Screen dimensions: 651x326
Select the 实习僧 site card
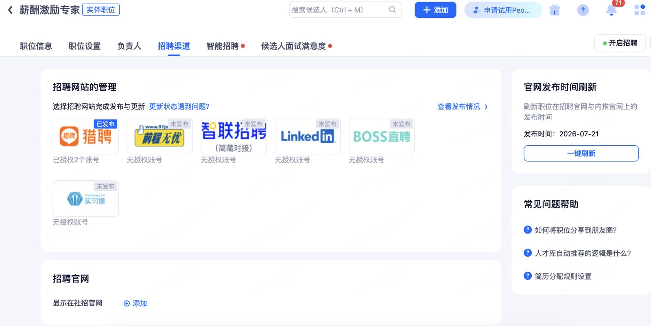tap(85, 198)
